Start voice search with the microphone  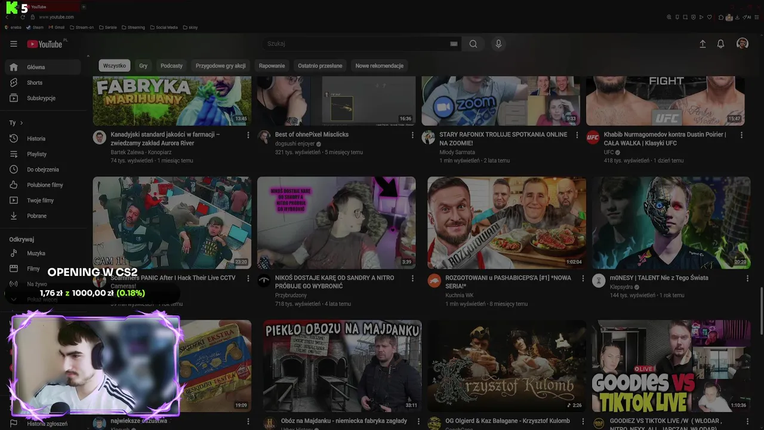pyautogui.click(x=498, y=44)
